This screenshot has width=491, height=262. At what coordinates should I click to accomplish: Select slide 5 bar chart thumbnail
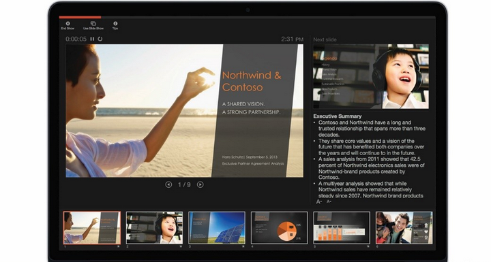(342, 227)
